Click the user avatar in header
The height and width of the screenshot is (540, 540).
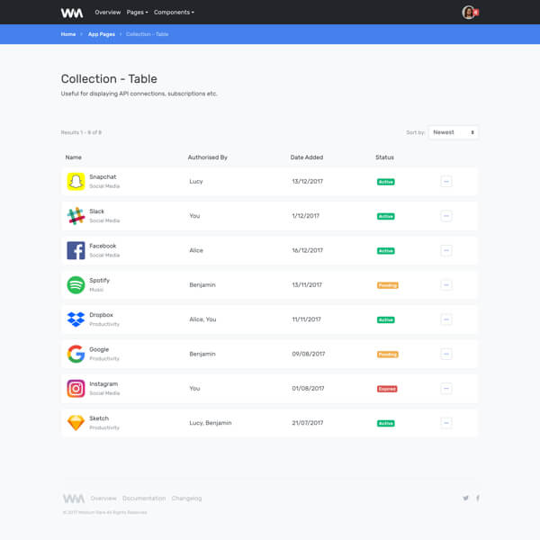point(468,13)
